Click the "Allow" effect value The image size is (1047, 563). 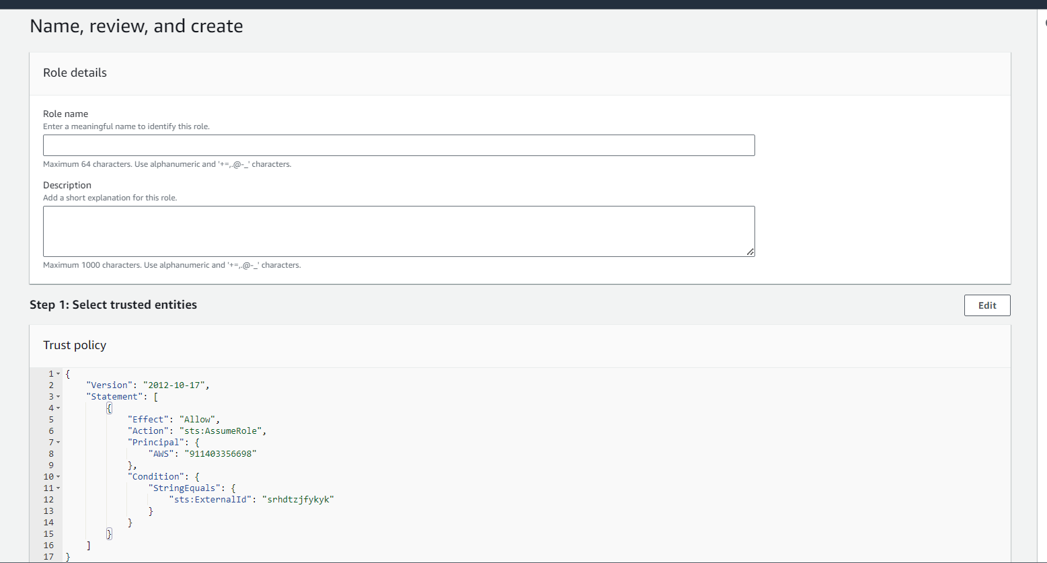[x=198, y=420]
